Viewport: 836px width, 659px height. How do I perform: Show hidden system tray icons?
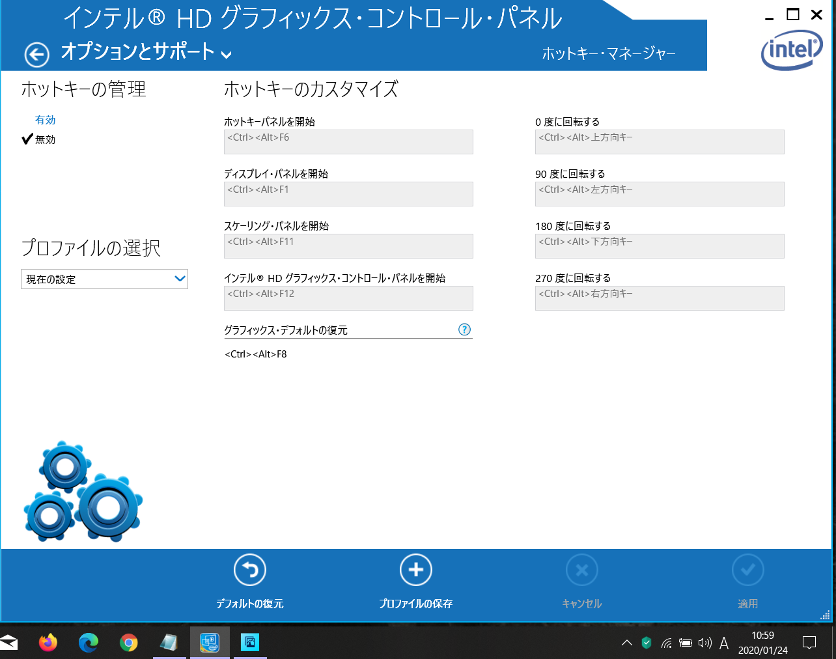(x=627, y=643)
